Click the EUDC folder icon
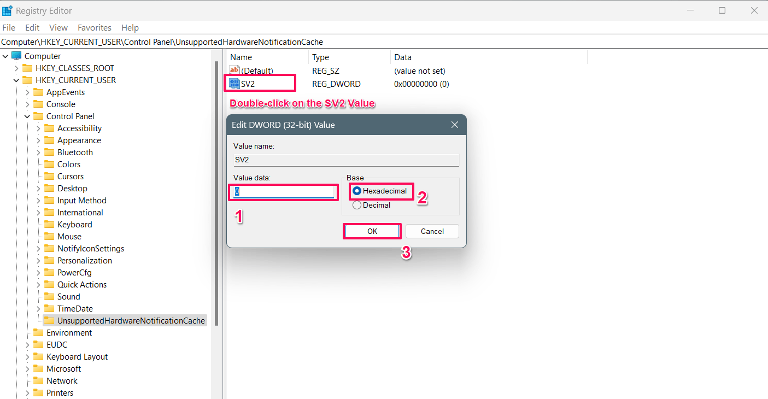This screenshot has height=399, width=768. (38, 345)
